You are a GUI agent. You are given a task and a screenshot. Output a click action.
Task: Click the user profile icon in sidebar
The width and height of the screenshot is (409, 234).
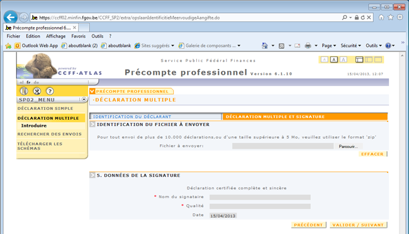tap(37, 91)
